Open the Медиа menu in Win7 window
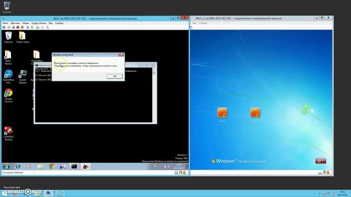351x197 pixels. click(x=26, y=23)
